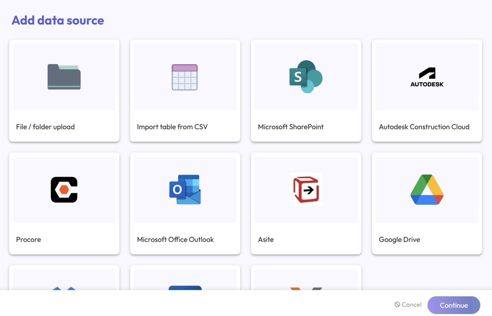Select the Microsoft Office Outlook card
The width and height of the screenshot is (492, 316).
(x=185, y=203)
